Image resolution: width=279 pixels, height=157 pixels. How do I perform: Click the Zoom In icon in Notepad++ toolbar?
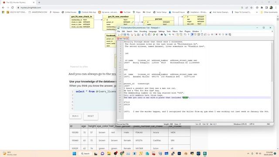point(170,34)
